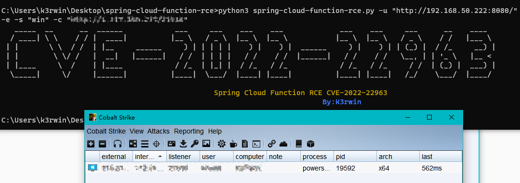Show target table via crosshair icon
This screenshot has width=520, height=183.
click(156, 144)
